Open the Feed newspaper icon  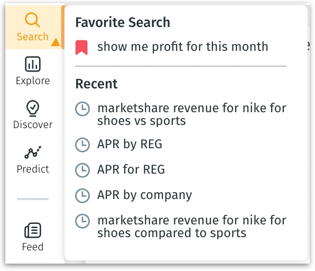pyautogui.click(x=33, y=230)
